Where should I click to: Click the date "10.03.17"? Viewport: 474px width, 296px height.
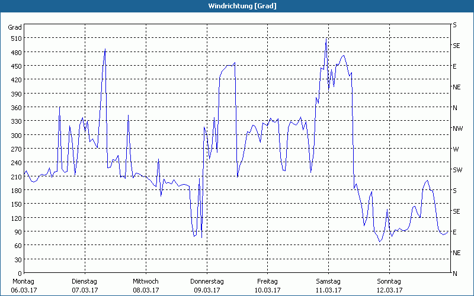267,290
